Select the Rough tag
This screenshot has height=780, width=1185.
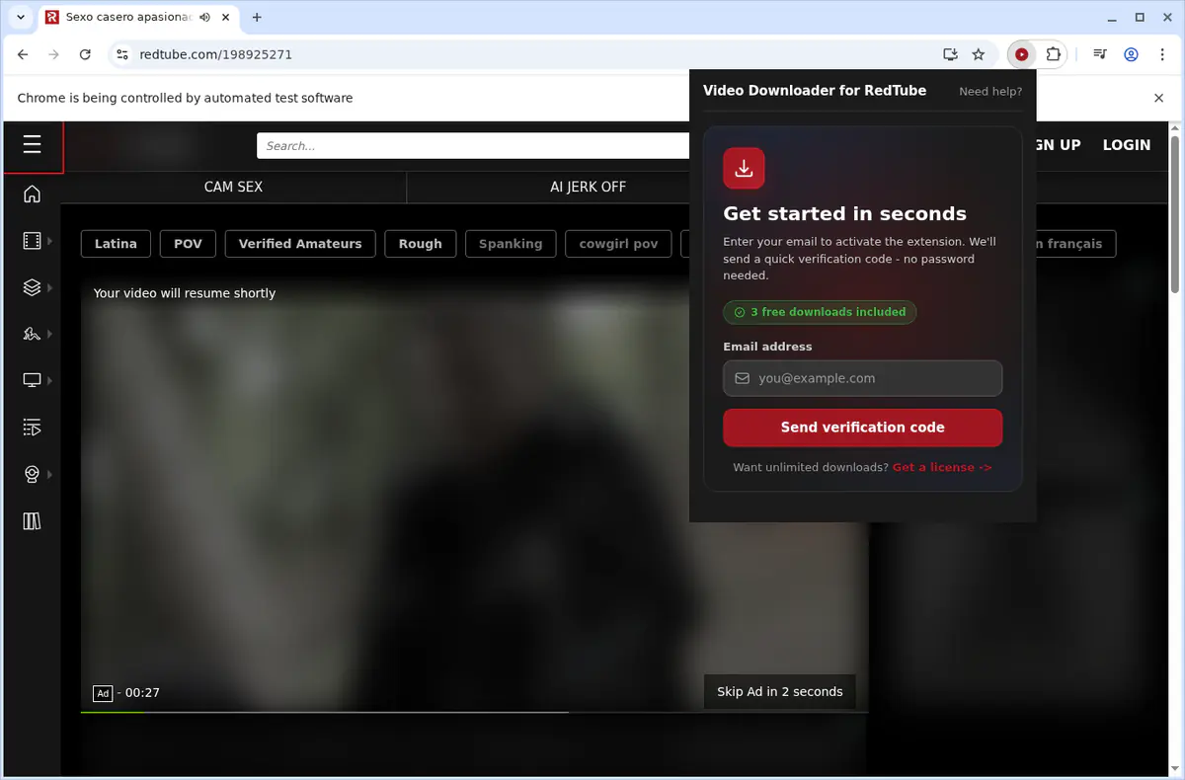pyautogui.click(x=421, y=244)
